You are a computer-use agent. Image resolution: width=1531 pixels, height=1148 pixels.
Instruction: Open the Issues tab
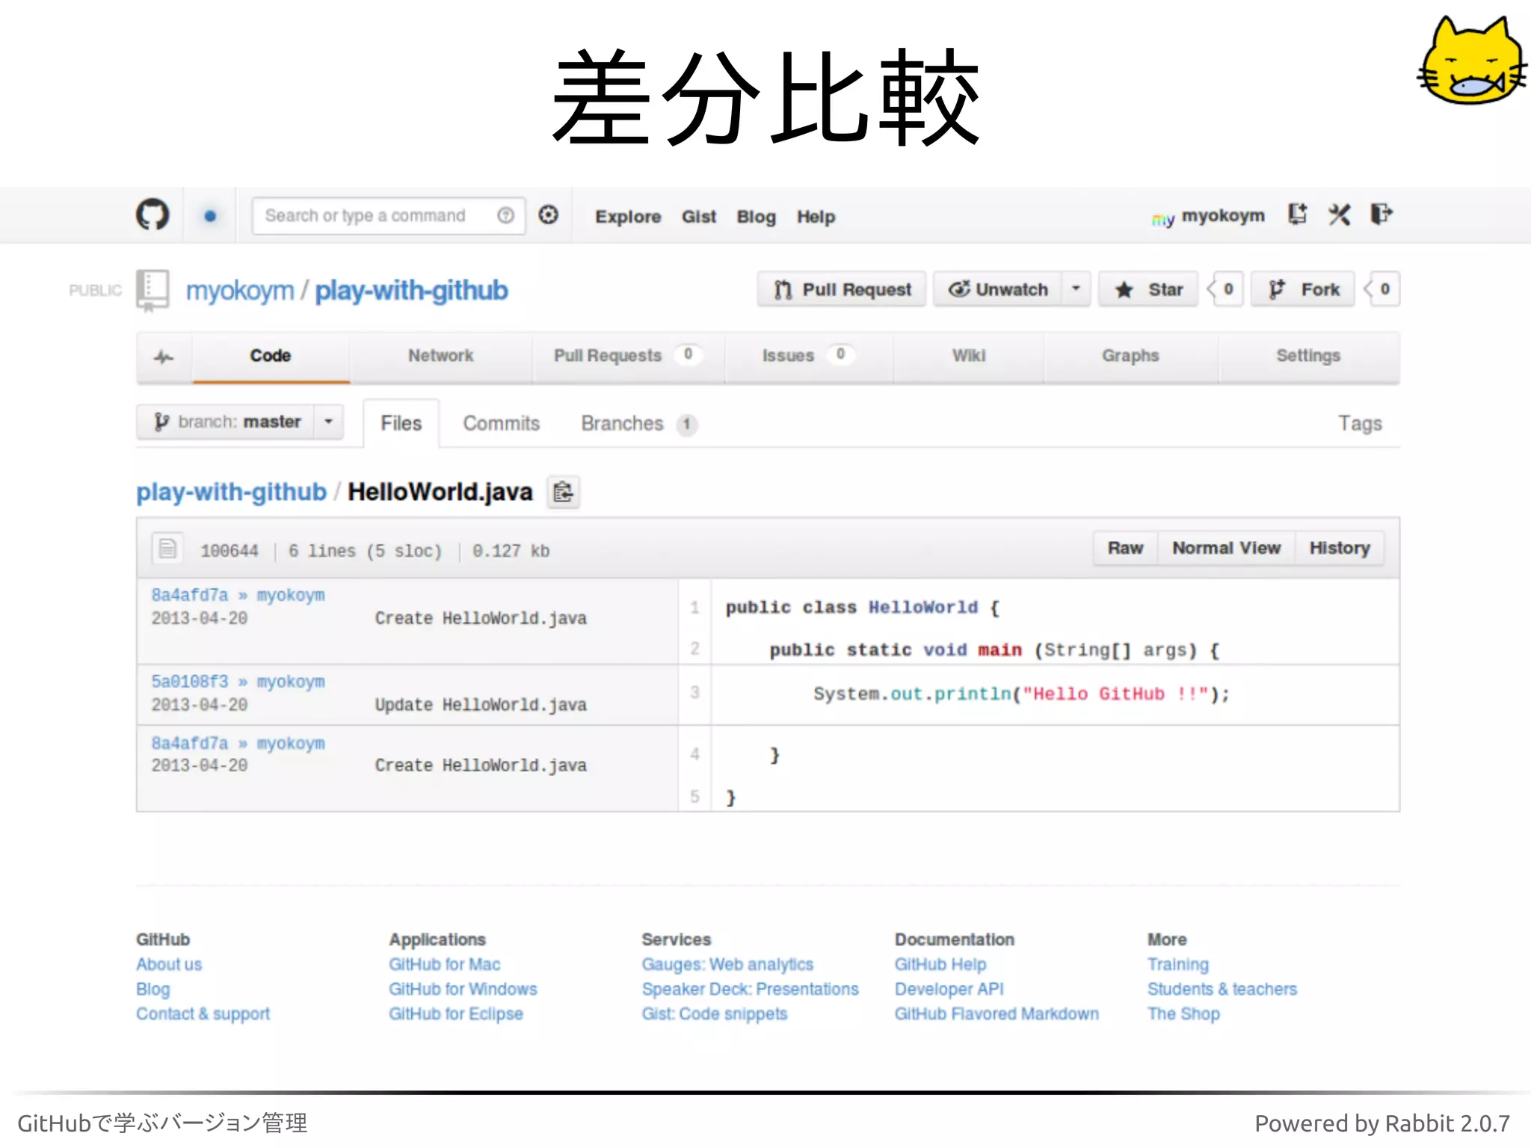(808, 357)
